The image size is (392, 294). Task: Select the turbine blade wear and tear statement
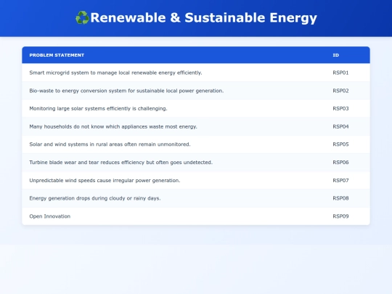point(121,163)
